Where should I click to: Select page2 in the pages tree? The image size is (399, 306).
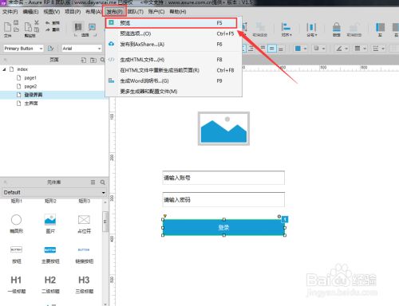tap(30, 86)
